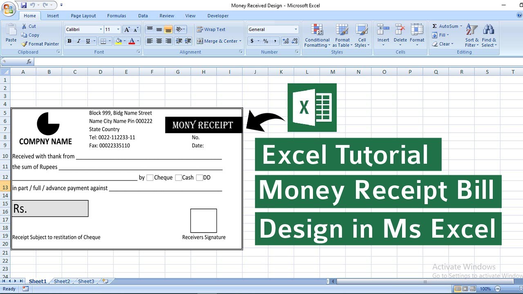Increase the font size
523x294 pixels.
(127, 29)
